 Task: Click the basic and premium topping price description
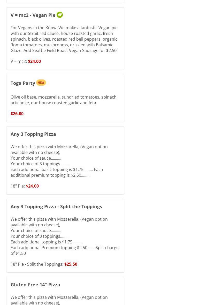(x=57, y=172)
